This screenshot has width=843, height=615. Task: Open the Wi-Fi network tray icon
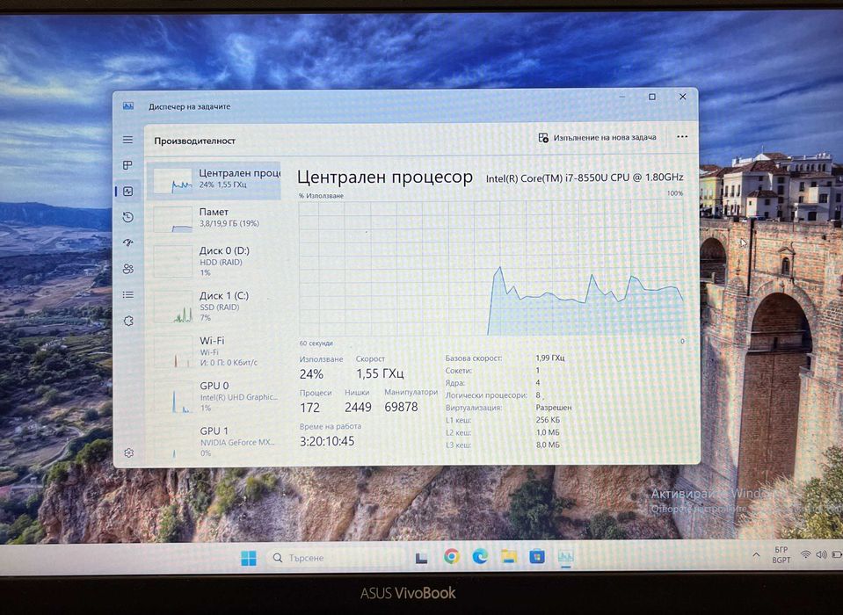805,554
